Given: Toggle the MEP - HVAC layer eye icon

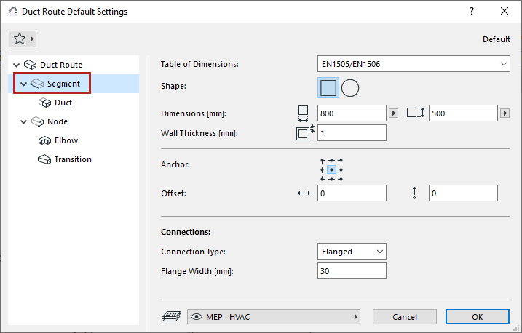Looking at the screenshot, I should click(x=197, y=317).
